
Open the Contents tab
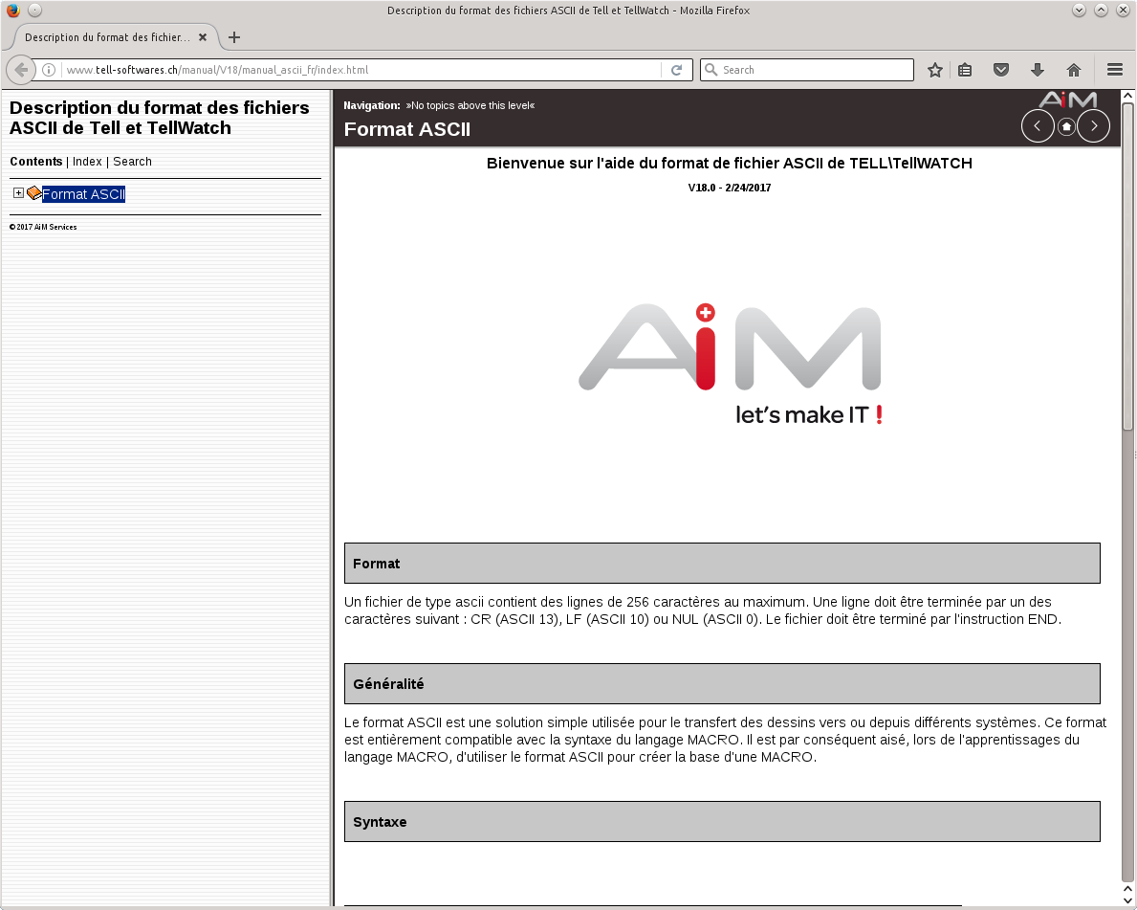tap(36, 162)
